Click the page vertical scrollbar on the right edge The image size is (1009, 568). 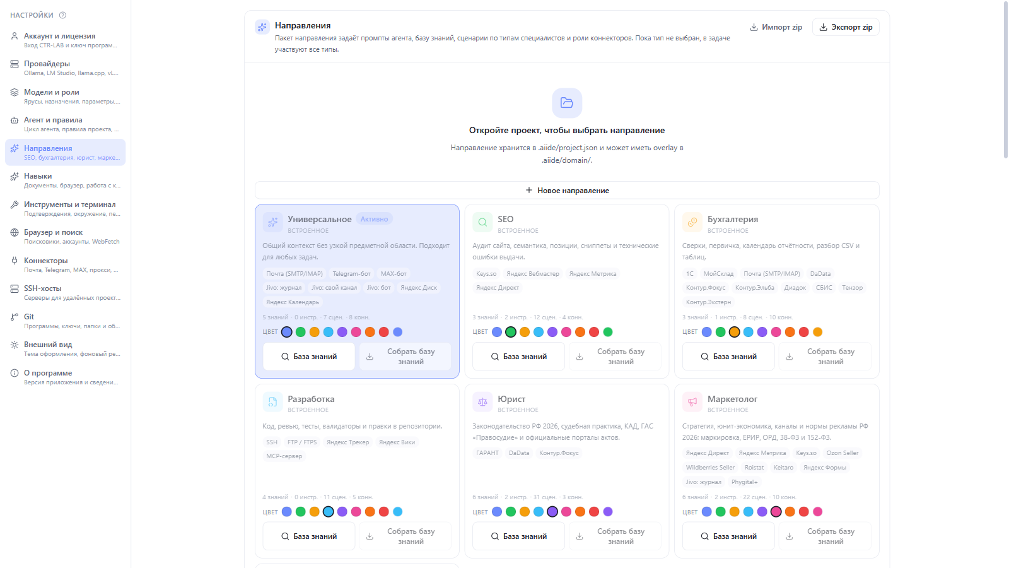(x=1006, y=79)
